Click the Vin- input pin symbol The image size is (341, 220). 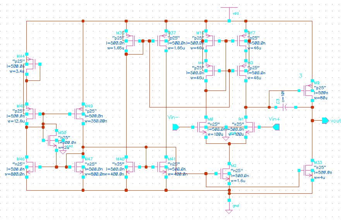coord(176,127)
